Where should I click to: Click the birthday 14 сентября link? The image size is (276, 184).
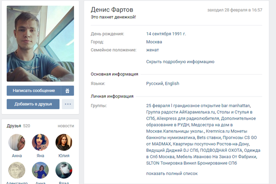pyautogui.click(x=159, y=34)
